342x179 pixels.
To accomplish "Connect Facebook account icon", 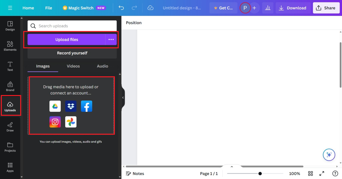I will point(87,106).
